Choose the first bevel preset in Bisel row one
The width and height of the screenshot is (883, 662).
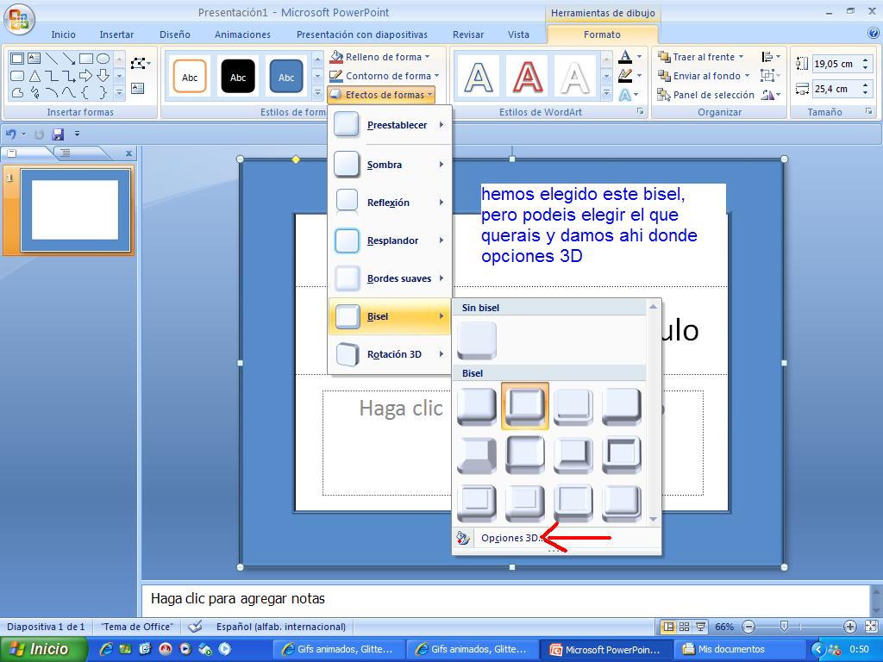[477, 407]
